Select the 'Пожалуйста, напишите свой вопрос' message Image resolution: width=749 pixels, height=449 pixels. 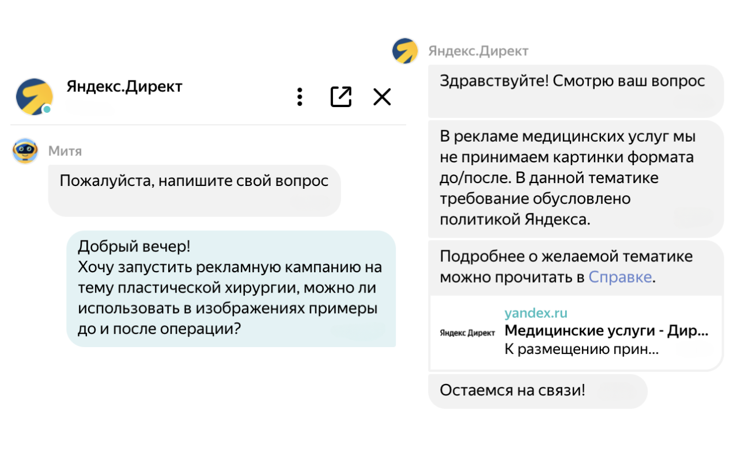click(194, 181)
